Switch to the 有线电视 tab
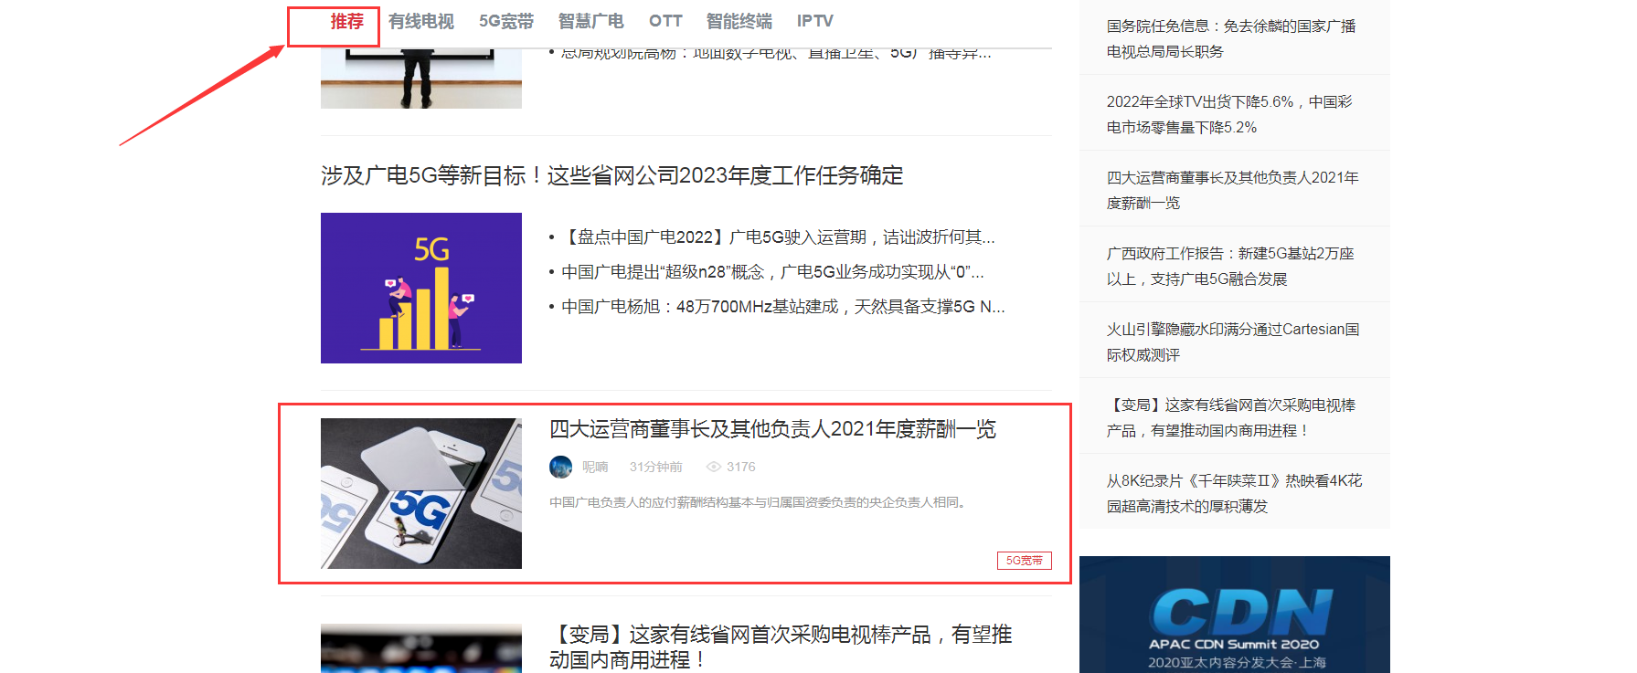This screenshot has height=673, width=1637. [421, 22]
